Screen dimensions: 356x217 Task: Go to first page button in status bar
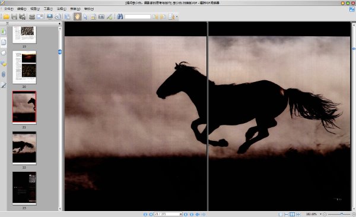145,214
